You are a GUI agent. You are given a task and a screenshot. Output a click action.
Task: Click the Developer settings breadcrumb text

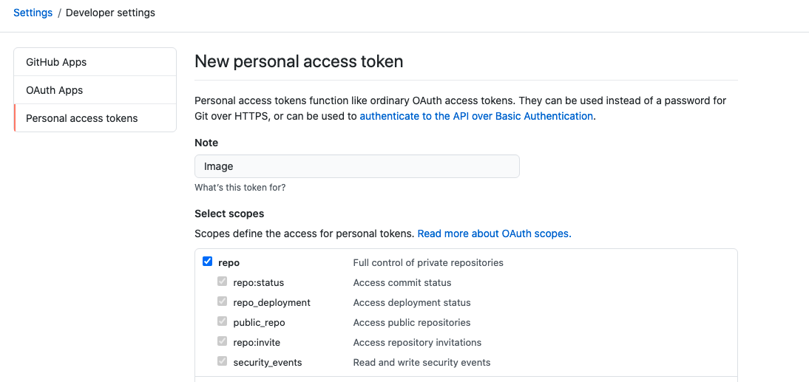point(110,13)
